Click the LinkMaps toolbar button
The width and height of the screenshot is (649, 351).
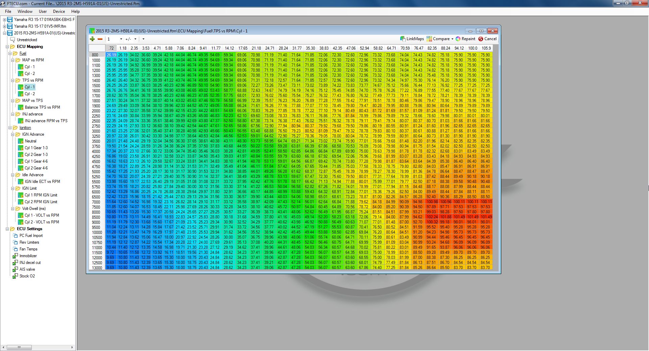click(x=412, y=39)
